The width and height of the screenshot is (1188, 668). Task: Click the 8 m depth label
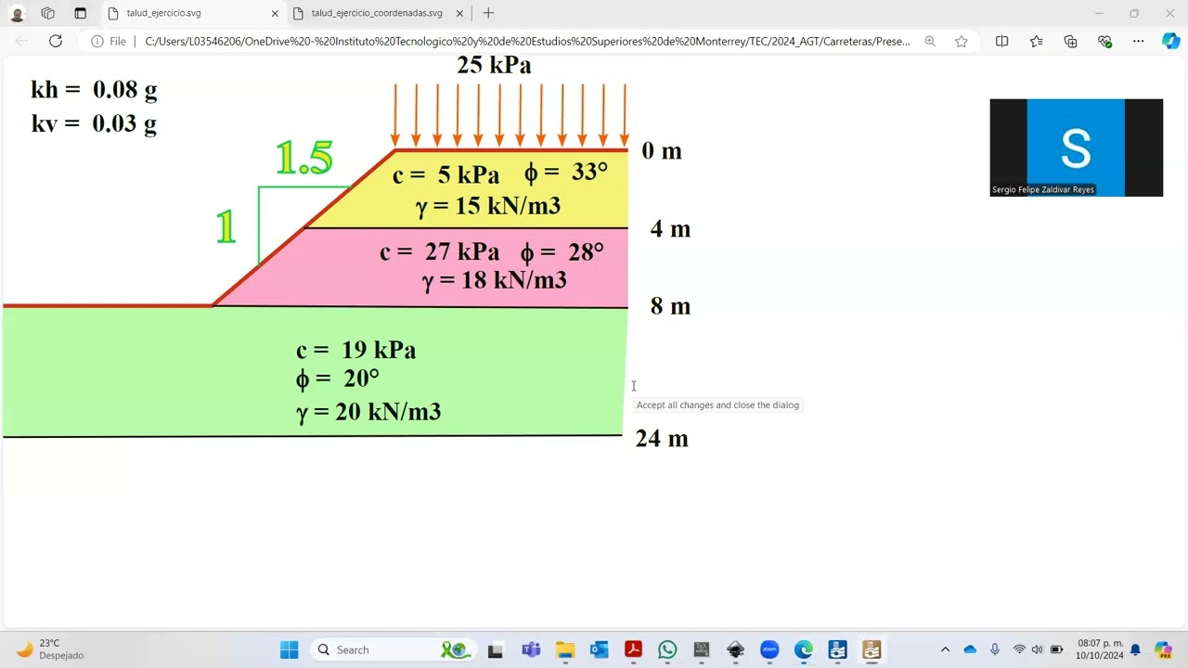pos(670,306)
